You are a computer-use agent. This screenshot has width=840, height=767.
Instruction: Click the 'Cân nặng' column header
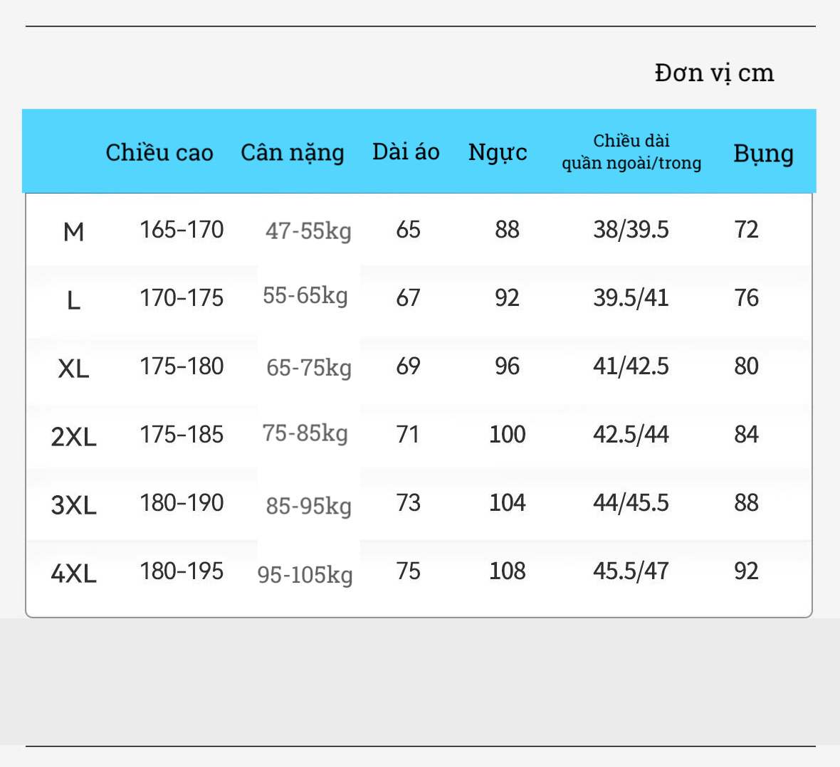click(292, 152)
